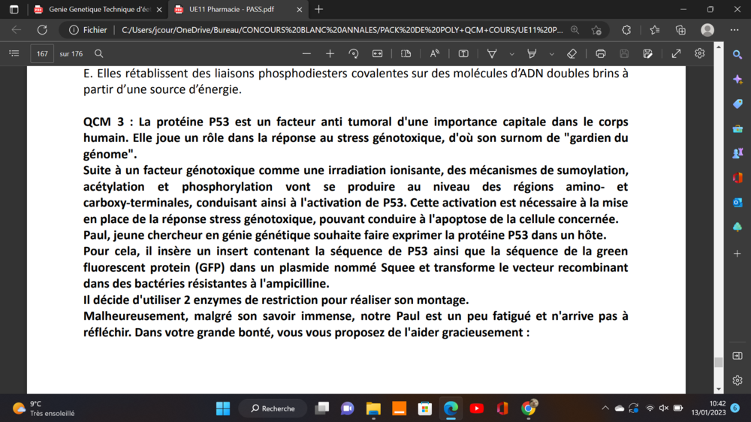Open Edge settings and more menu

click(734, 30)
